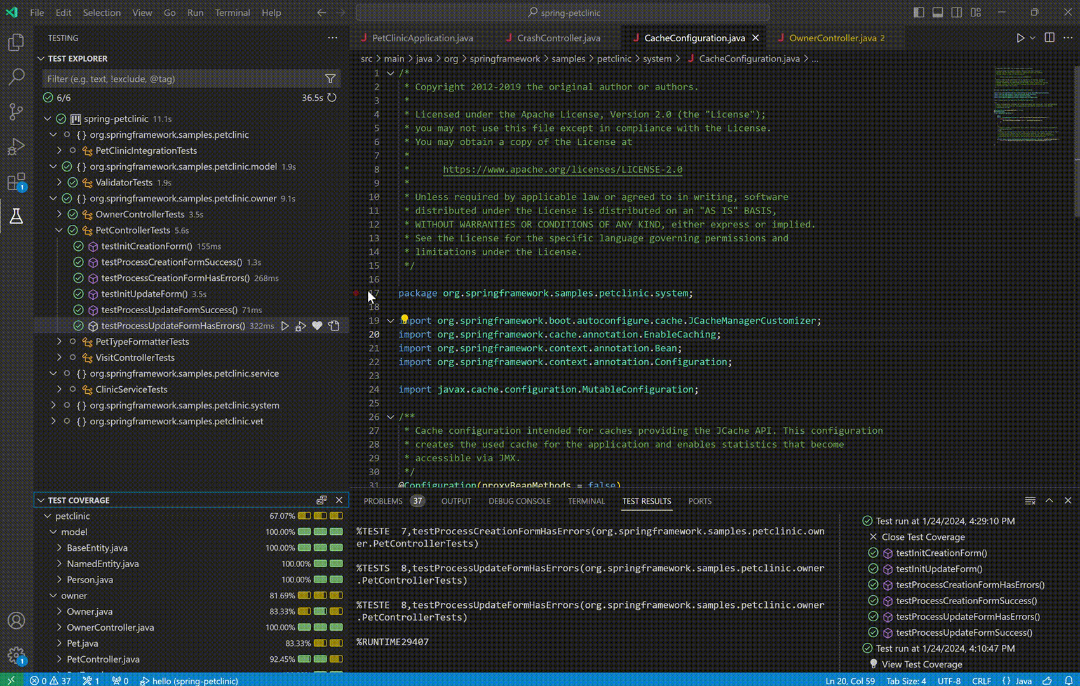
Task: Open the Apache license URL link
Action: pos(562,170)
